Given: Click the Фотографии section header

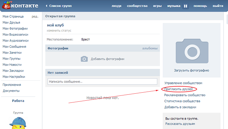Looking at the screenshot, I should [x=58, y=48].
